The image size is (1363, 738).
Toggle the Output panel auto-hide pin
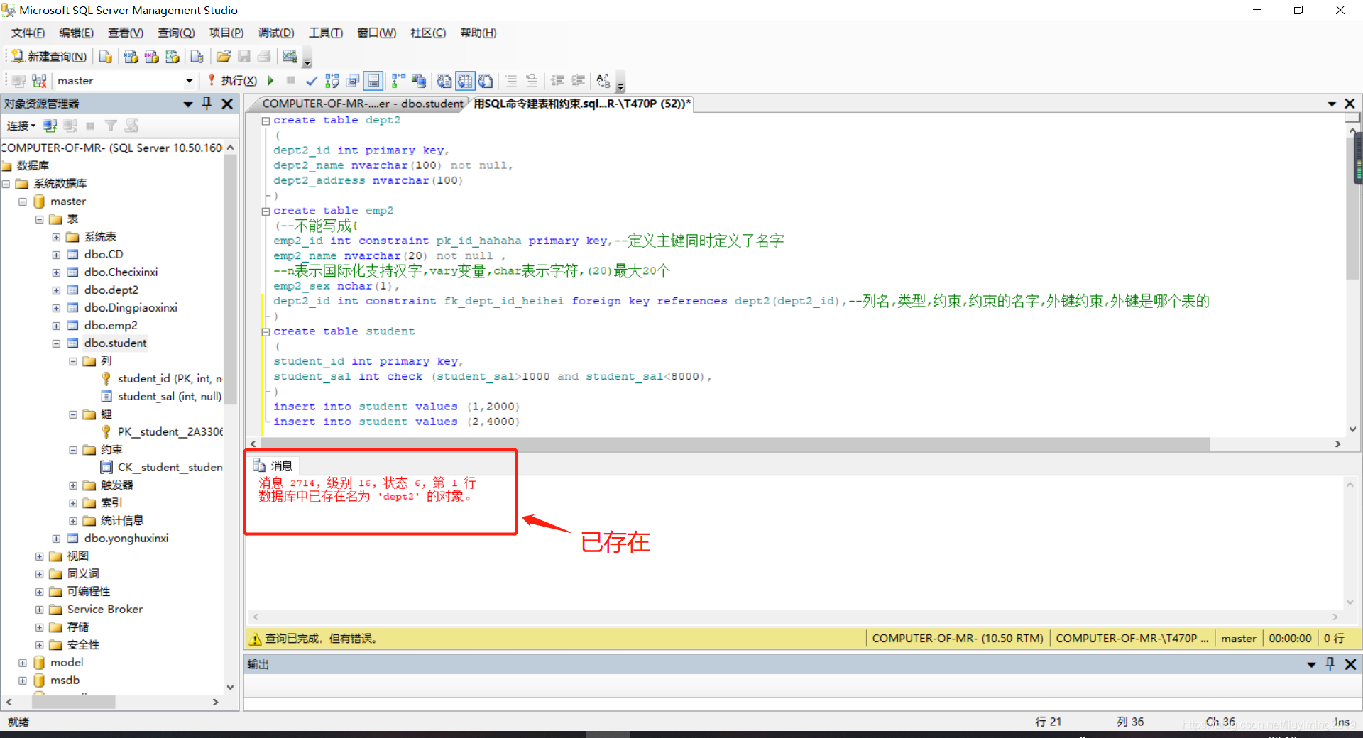(x=1330, y=664)
